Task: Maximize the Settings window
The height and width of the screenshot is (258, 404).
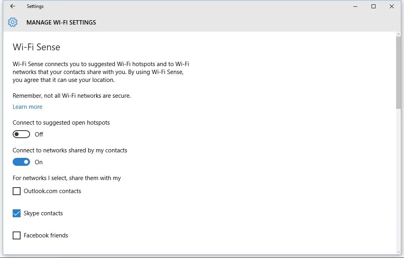Action: 374,6
